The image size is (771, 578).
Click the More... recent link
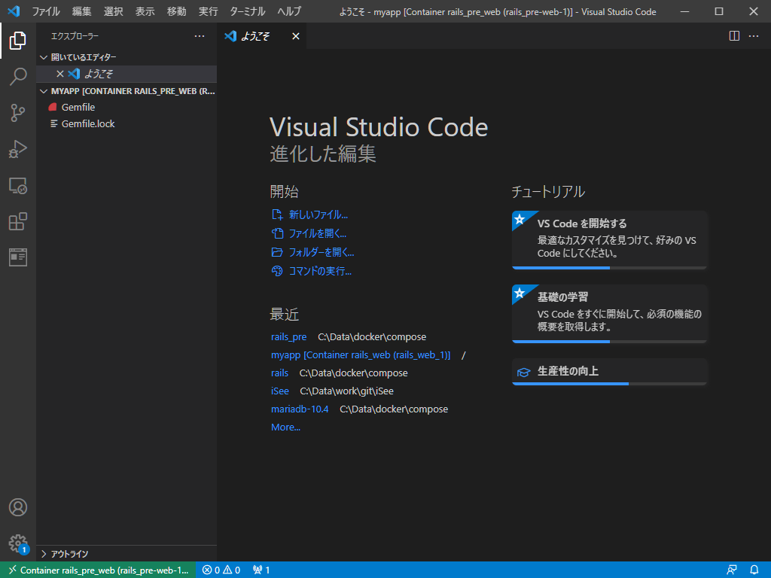point(285,427)
